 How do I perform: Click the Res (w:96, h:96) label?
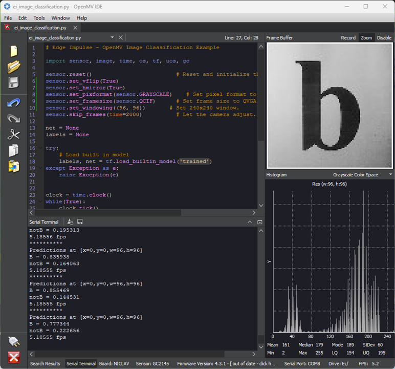coord(329,184)
